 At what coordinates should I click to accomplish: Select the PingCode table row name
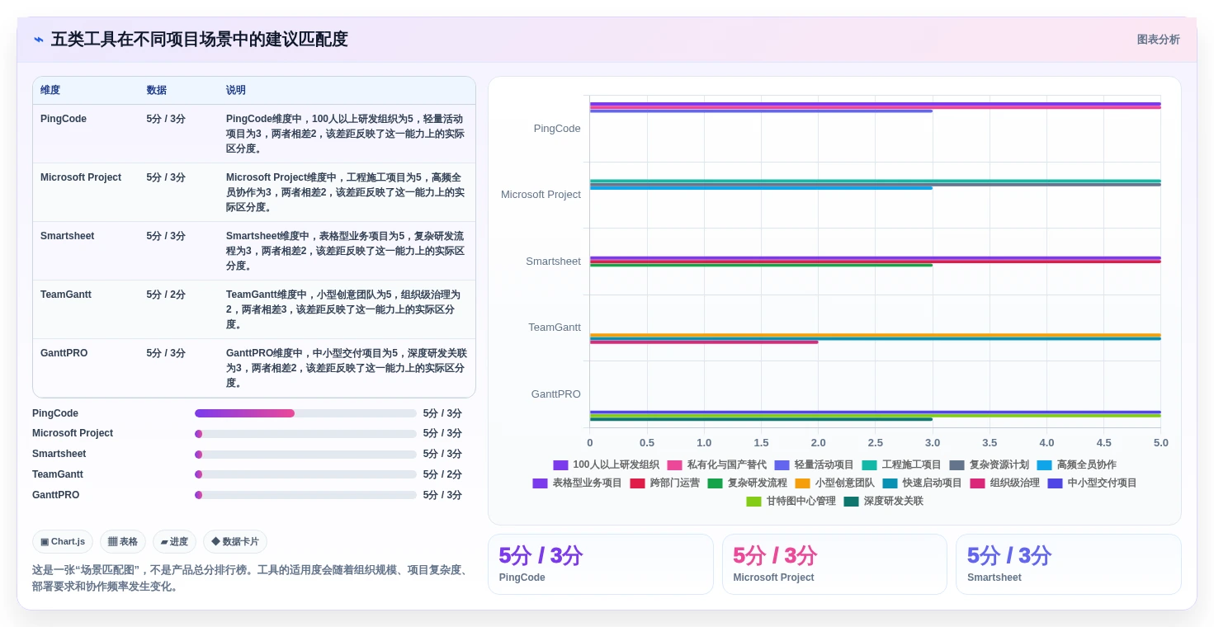[x=64, y=119]
